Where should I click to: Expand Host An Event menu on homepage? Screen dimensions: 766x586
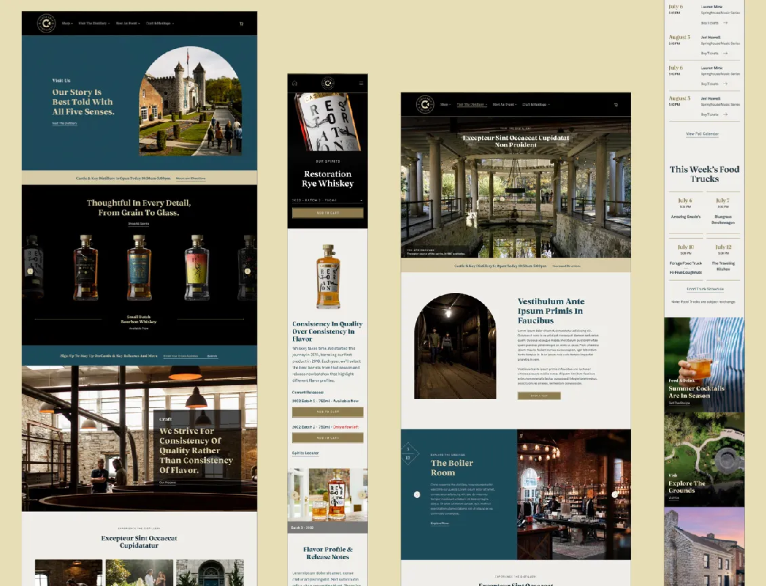[x=127, y=24]
